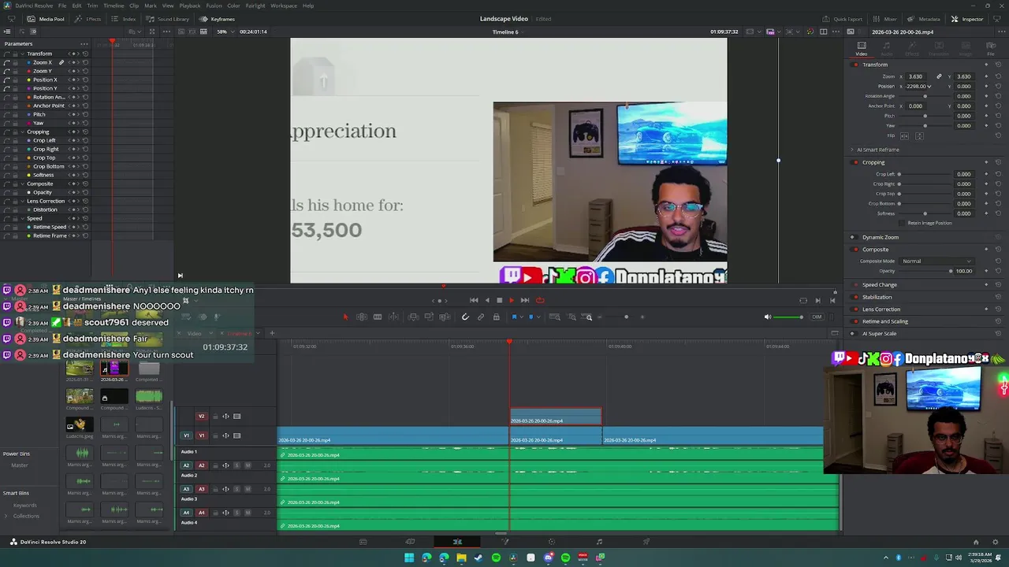Add keyframe for Opacity in Inspector
The width and height of the screenshot is (1009, 567).
(x=986, y=271)
